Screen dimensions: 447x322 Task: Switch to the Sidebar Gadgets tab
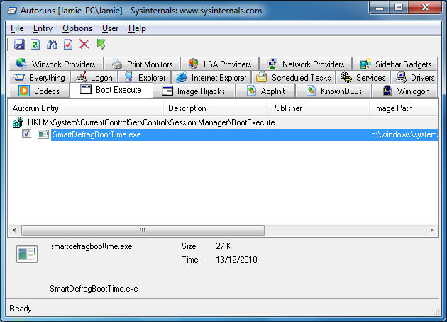pyautogui.click(x=394, y=64)
